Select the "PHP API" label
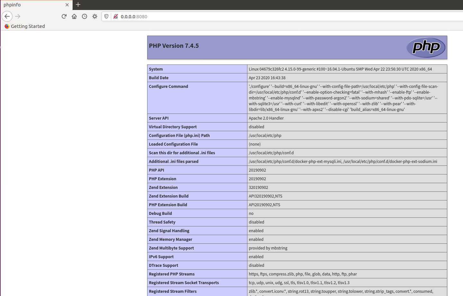Viewport: 463px width, 296px height. coord(156,170)
